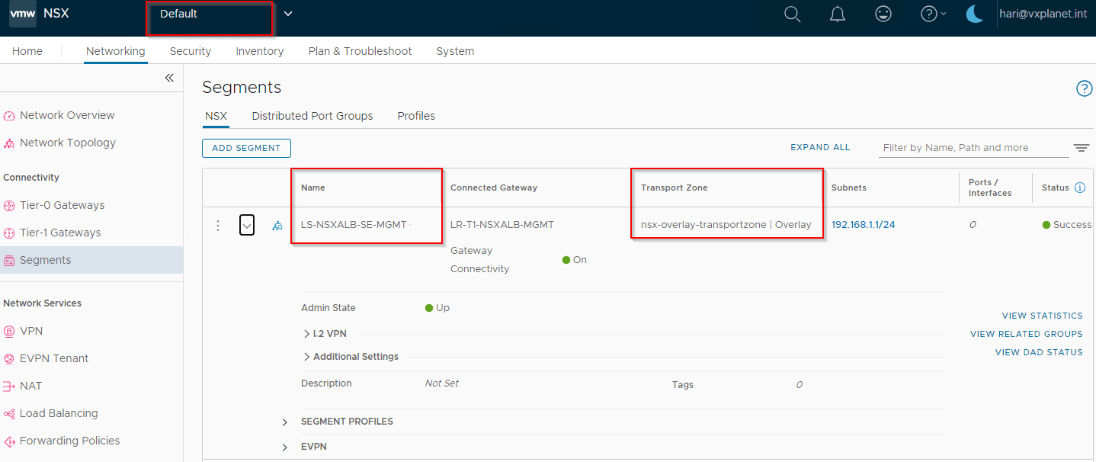Open Tier-1 Gateways in sidebar

point(60,233)
